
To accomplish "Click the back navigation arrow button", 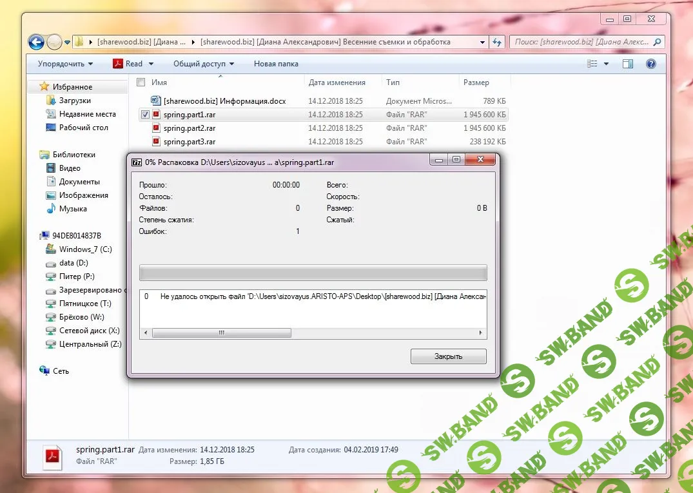I will [x=37, y=42].
